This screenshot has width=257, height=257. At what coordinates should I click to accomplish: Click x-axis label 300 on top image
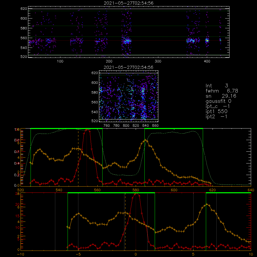158,61
